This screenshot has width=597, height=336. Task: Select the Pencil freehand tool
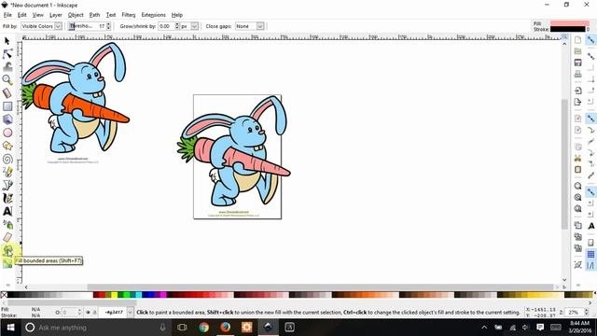(x=7, y=172)
